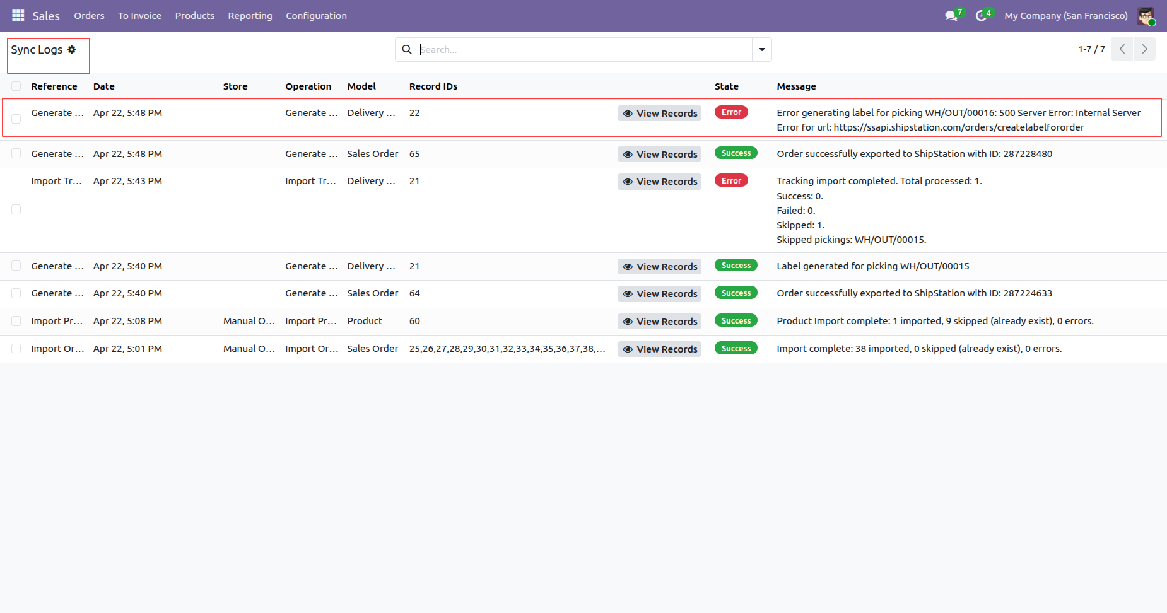Click the Error badge for record 21 tracking import
Viewport: 1167px width, 613px height.
tap(731, 180)
